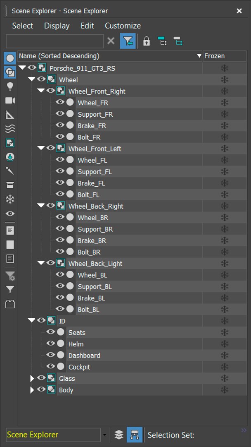Collapse the Porsche_911_GT3_RS root node

[22, 68]
